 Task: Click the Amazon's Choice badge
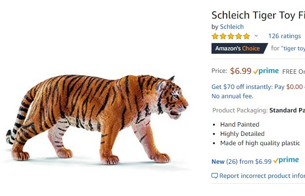(x=238, y=48)
